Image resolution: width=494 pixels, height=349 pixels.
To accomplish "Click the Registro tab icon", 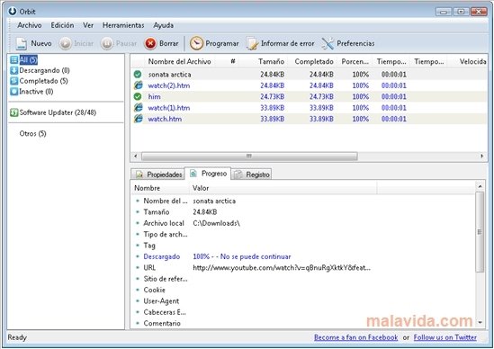I will 238,174.
